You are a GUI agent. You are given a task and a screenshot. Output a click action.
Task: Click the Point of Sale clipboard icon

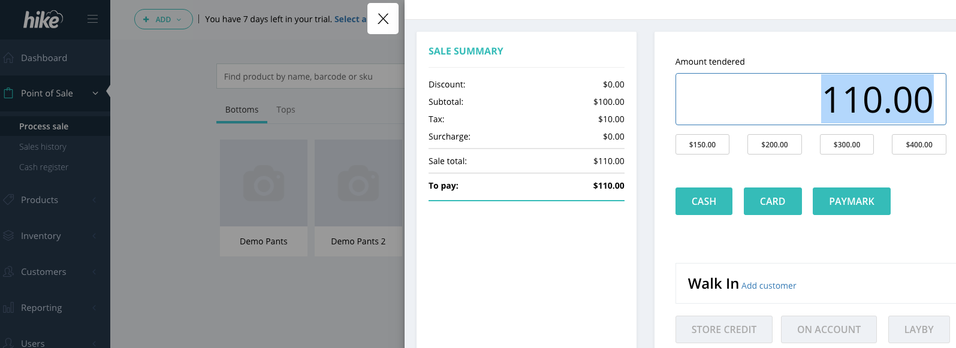[x=8, y=93]
